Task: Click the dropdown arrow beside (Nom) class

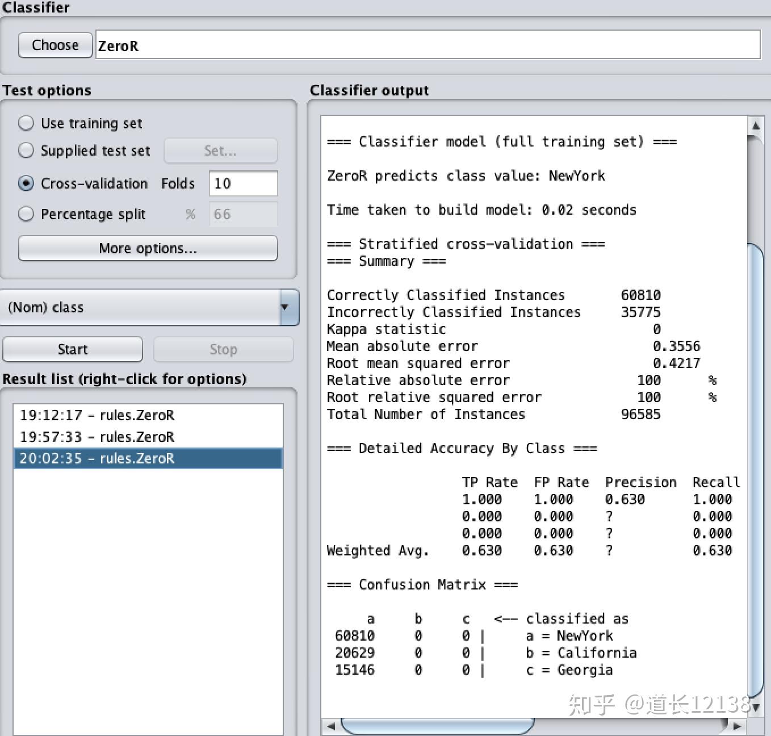Action: coord(287,307)
